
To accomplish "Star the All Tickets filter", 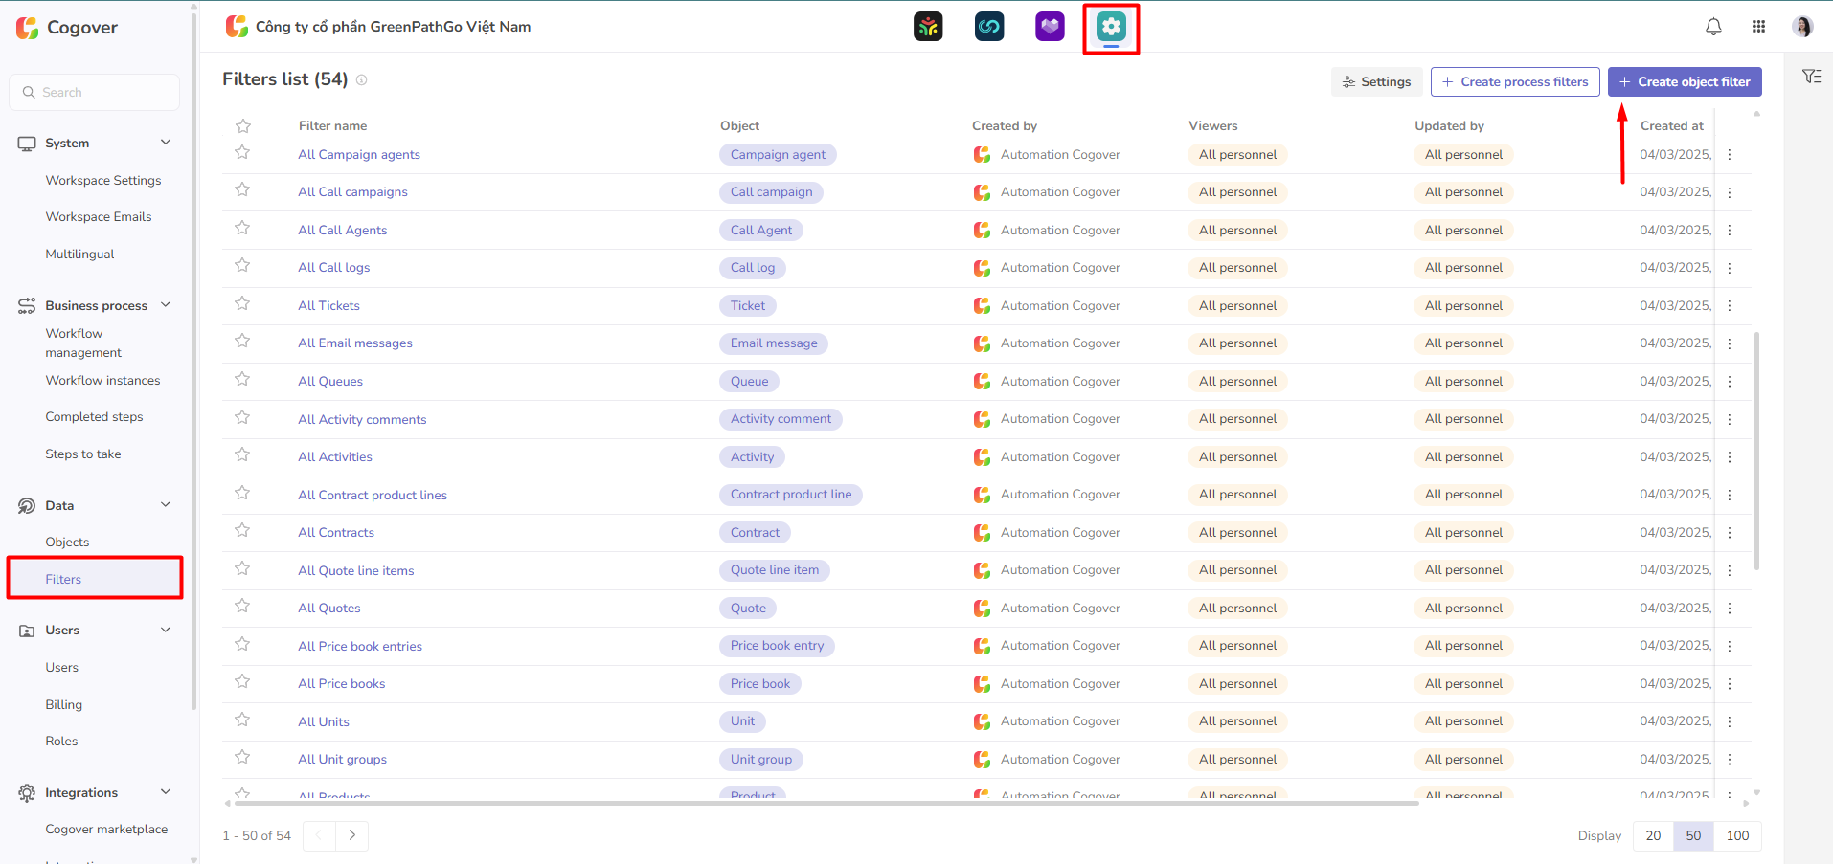I will point(242,304).
